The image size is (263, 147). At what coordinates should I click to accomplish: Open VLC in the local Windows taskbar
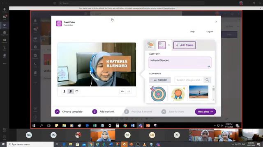pyautogui.click(x=144, y=144)
